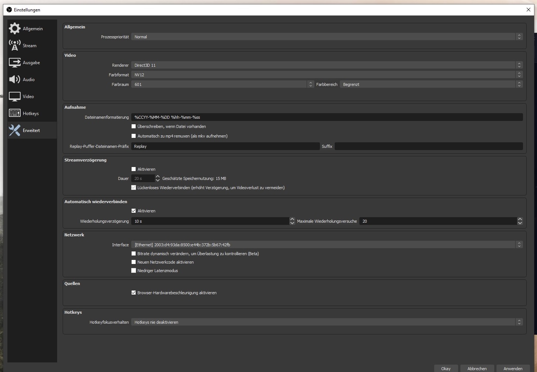Click the Okay button
Viewport: 537px width, 372px height.
coord(446,368)
